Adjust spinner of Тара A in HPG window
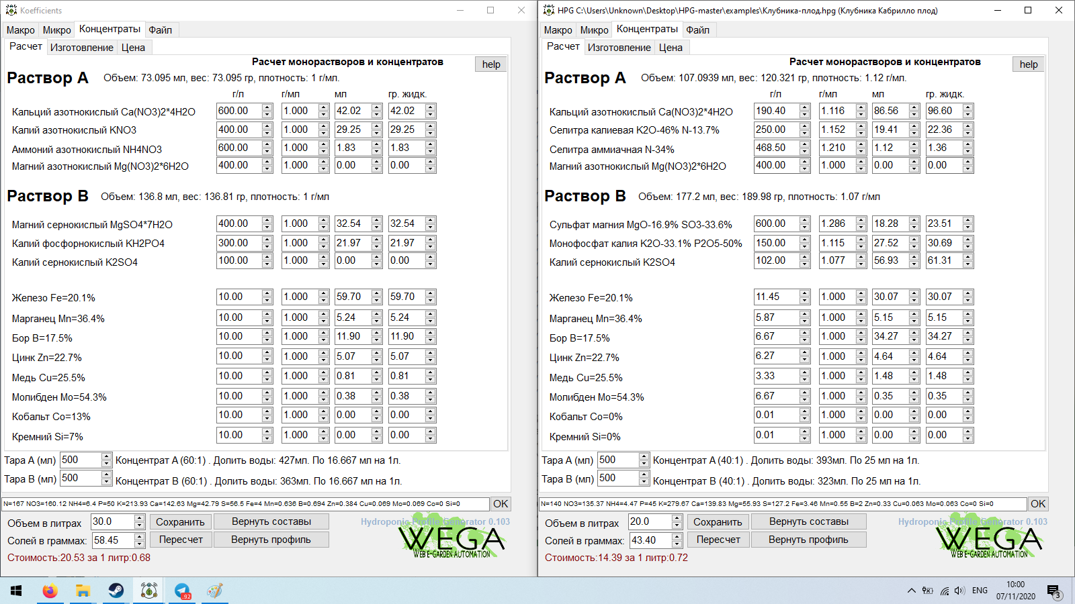 tap(644, 460)
